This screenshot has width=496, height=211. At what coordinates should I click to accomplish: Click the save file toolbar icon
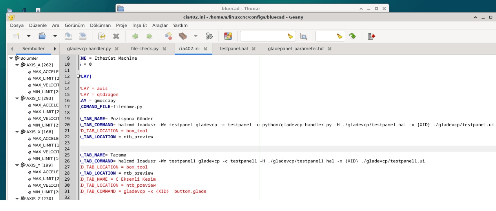pyautogui.click(x=68, y=36)
